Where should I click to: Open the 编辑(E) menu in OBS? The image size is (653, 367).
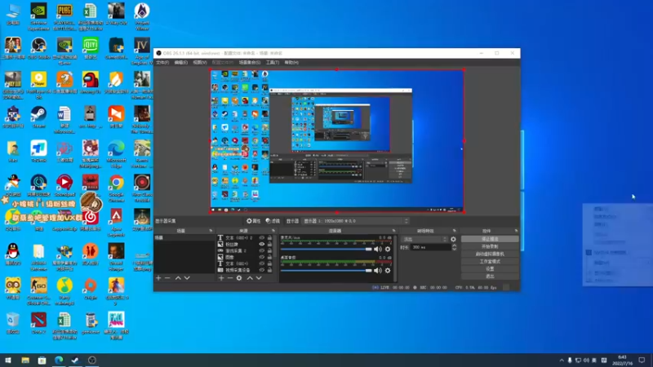click(180, 63)
